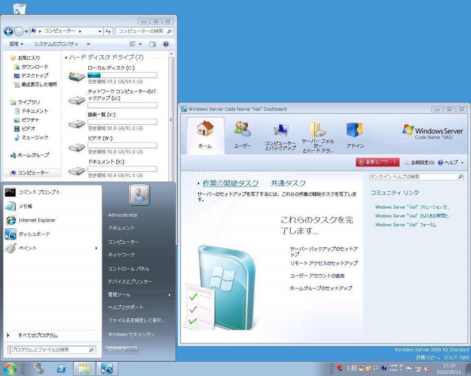The image size is (471, 376).
Task: Switch input mode with the A般 language button
Action: [352, 368]
